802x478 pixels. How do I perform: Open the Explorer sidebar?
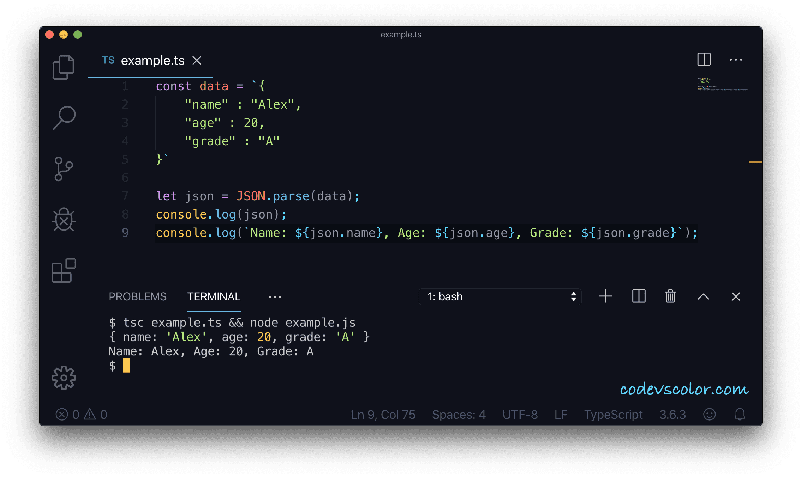[64, 67]
